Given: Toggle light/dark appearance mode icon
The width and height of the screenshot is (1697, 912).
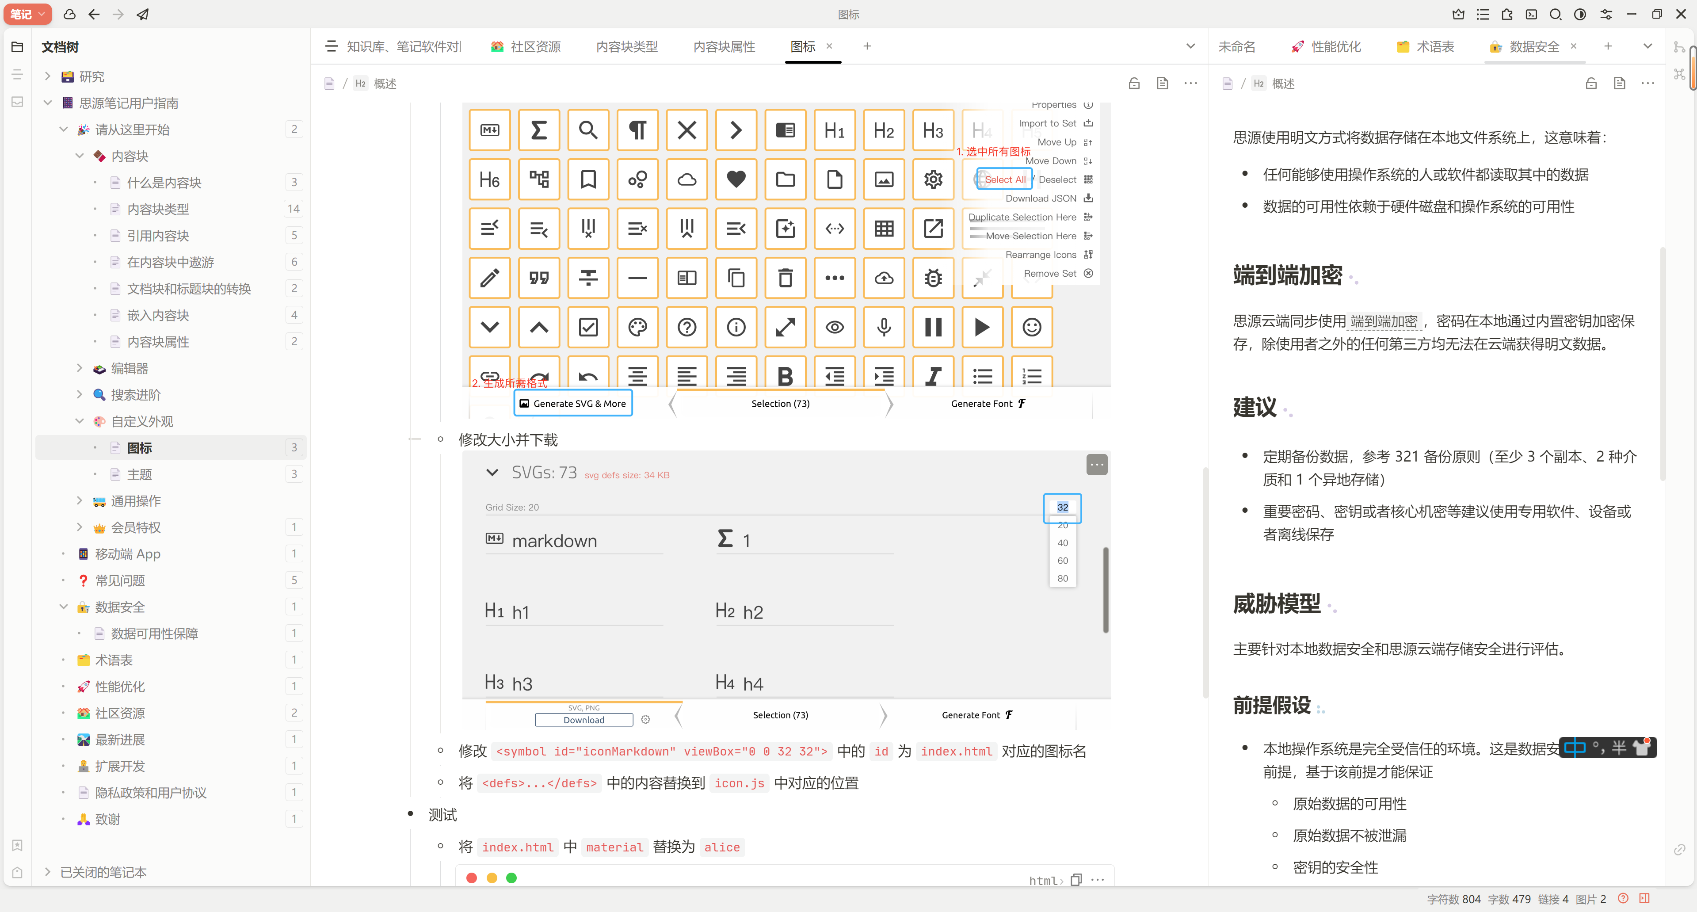Looking at the screenshot, I should [x=1580, y=14].
